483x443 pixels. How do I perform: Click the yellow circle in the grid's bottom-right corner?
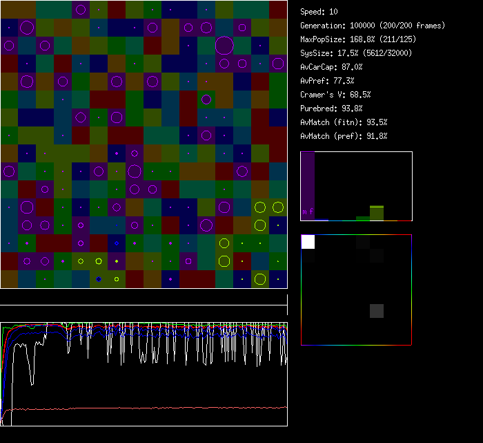tap(260, 279)
